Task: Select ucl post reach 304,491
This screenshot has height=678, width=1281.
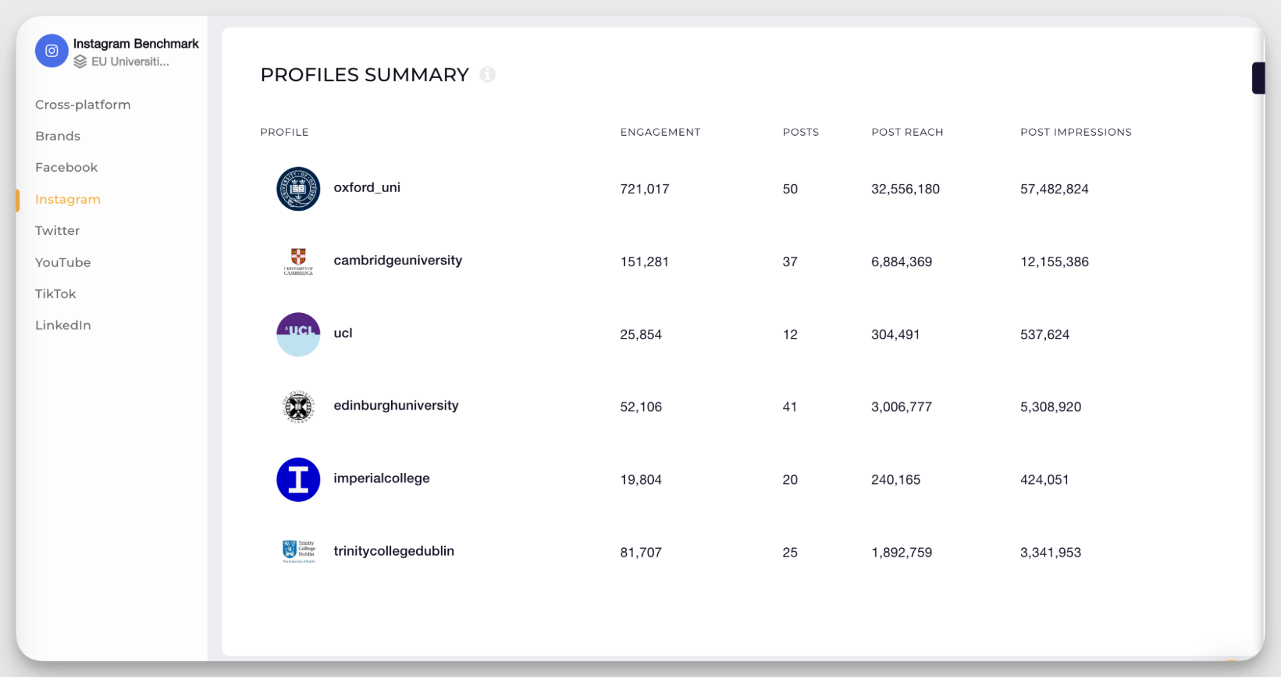Action: point(895,334)
